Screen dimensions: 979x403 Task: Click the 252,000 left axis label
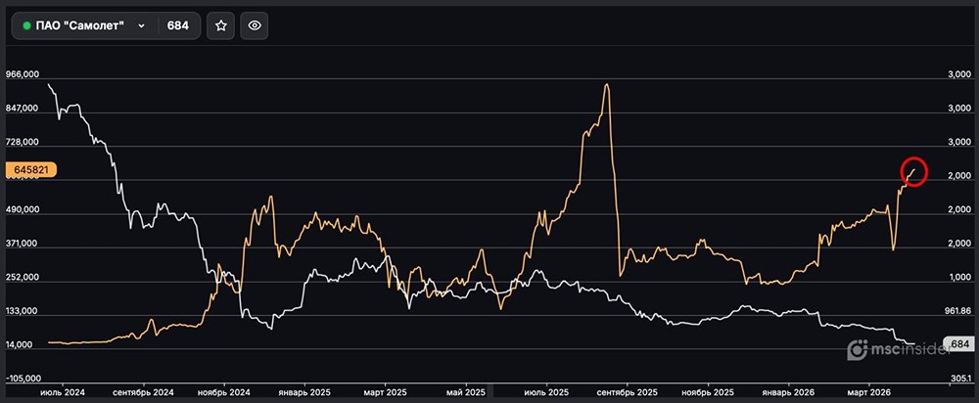22,278
